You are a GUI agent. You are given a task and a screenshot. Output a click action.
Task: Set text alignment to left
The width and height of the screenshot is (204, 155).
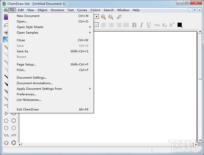click(x=104, y=25)
